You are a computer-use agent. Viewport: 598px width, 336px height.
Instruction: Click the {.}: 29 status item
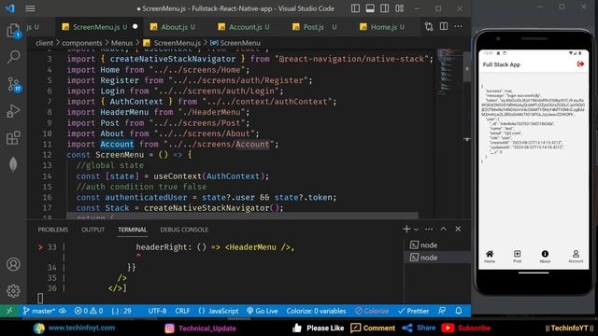click(x=121, y=311)
